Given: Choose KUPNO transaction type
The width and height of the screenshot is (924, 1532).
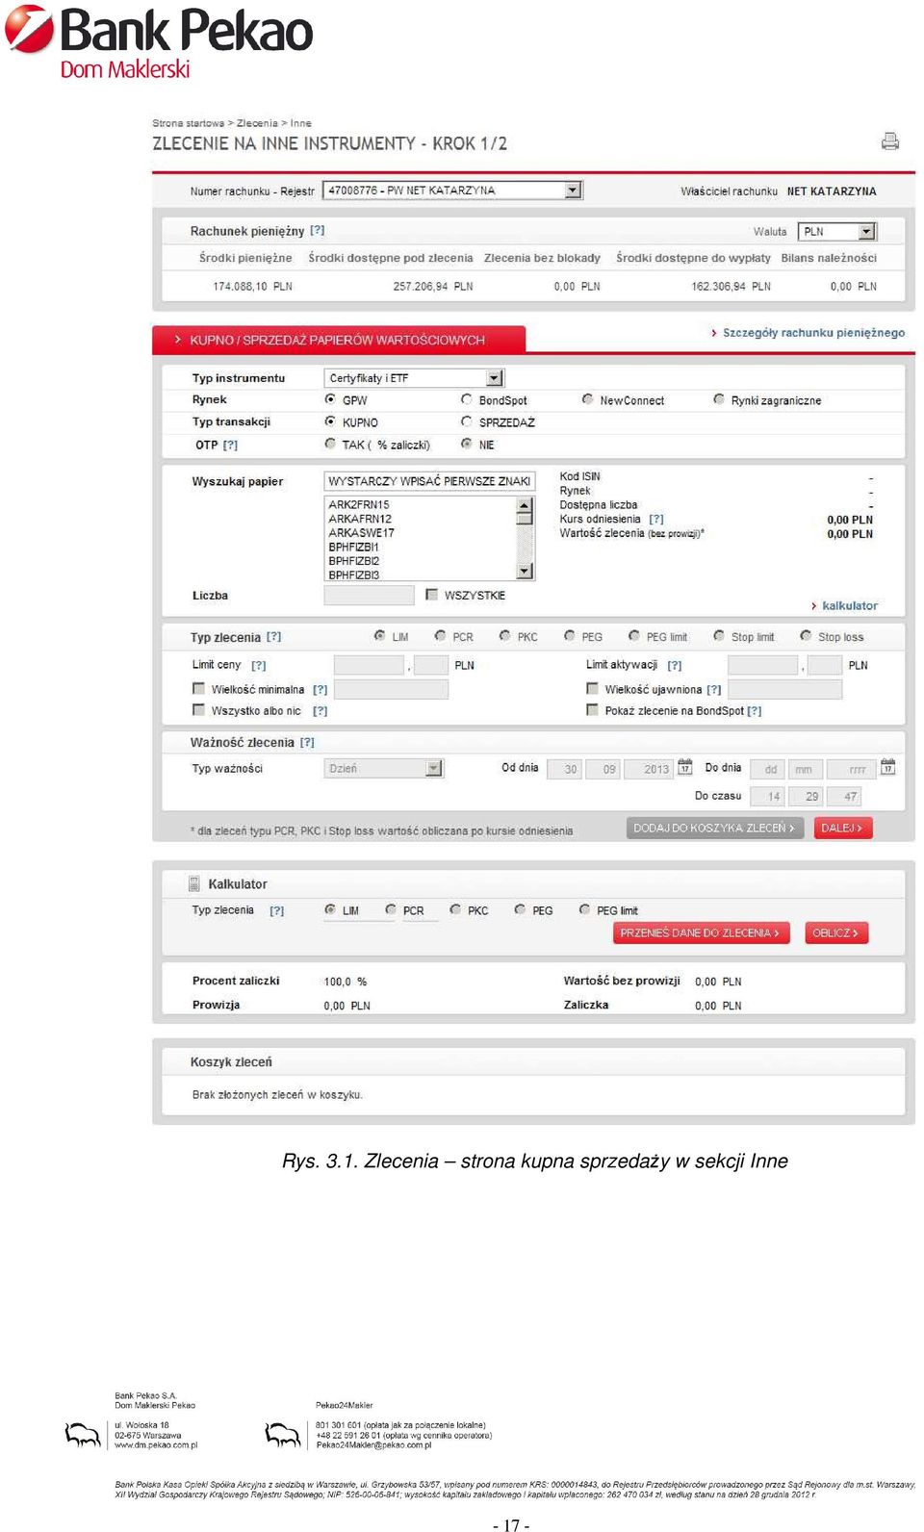Looking at the screenshot, I should click(330, 421).
